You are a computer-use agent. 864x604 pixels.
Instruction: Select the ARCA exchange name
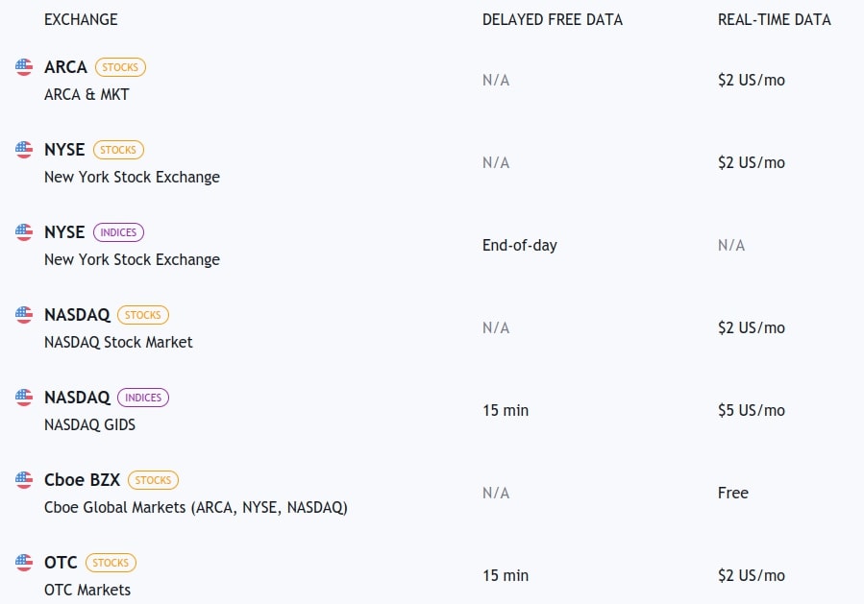(x=65, y=67)
